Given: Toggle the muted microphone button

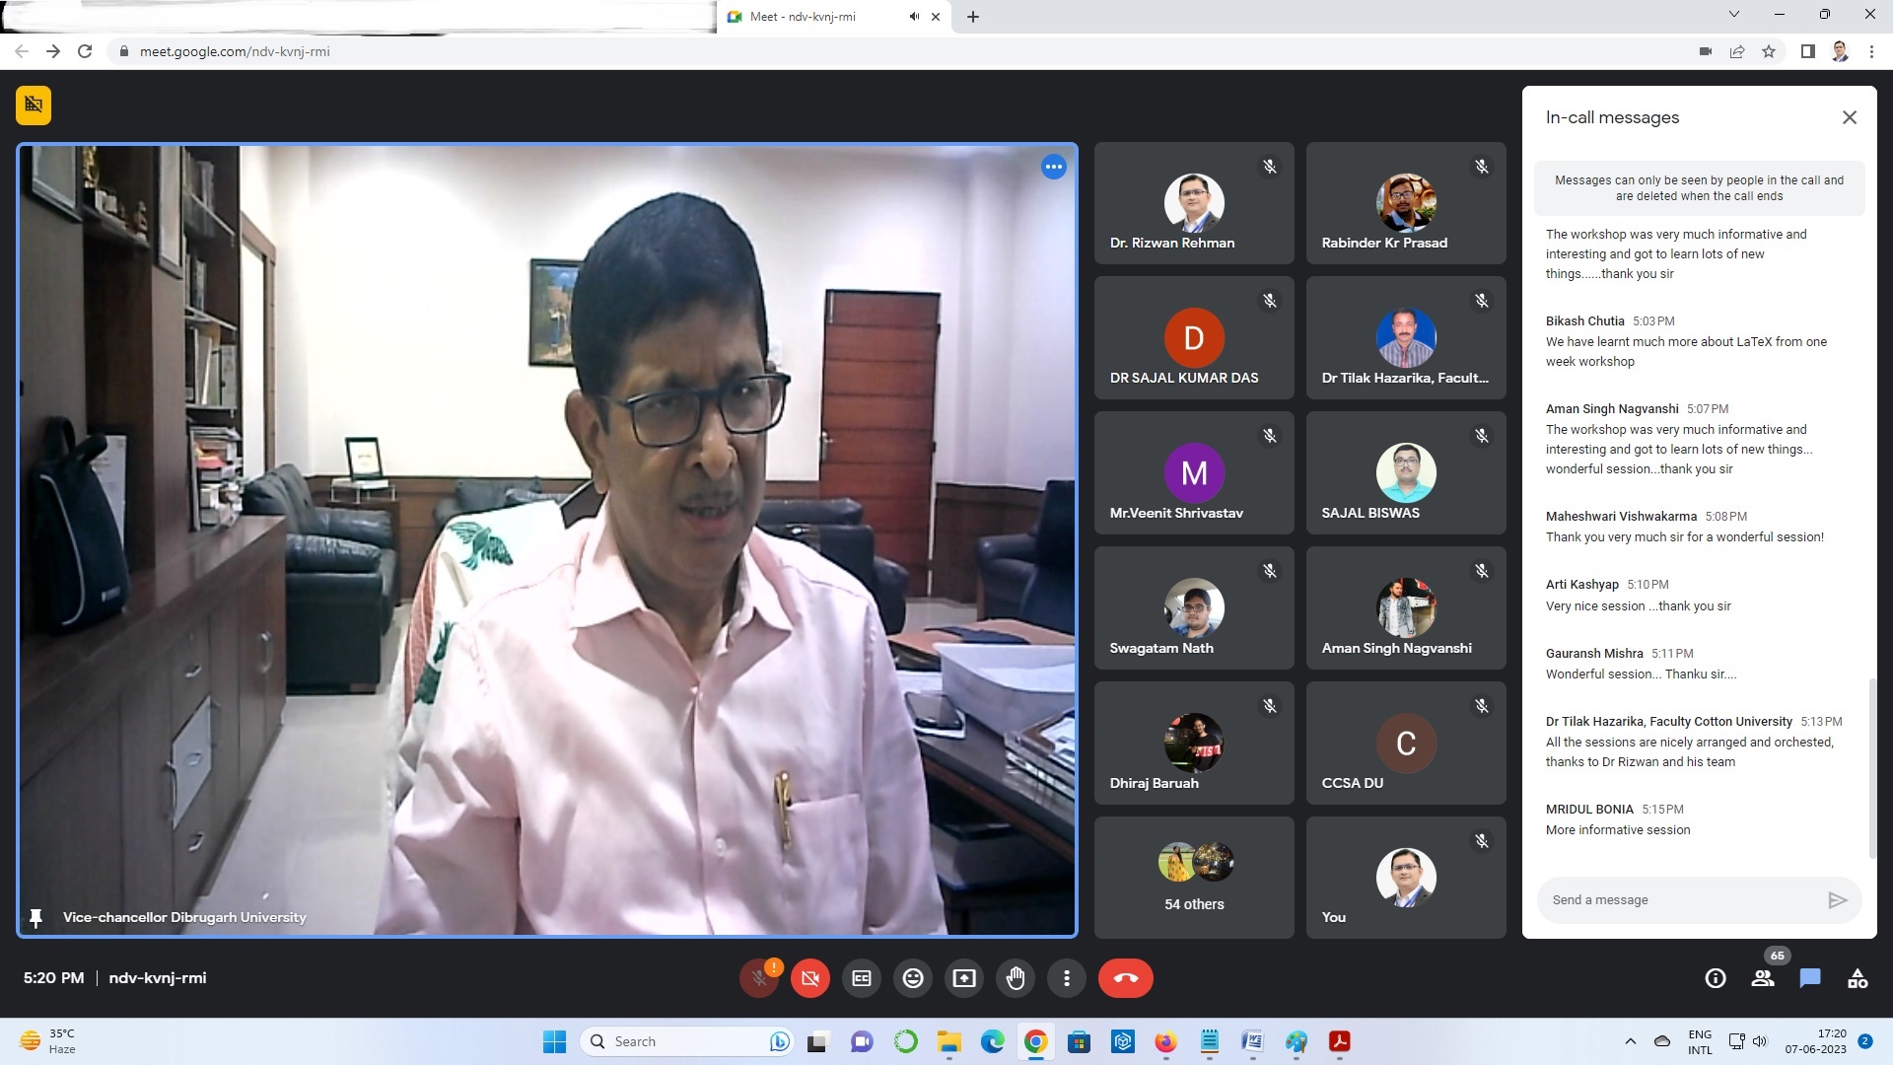Looking at the screenshot, I should point(759,978).
